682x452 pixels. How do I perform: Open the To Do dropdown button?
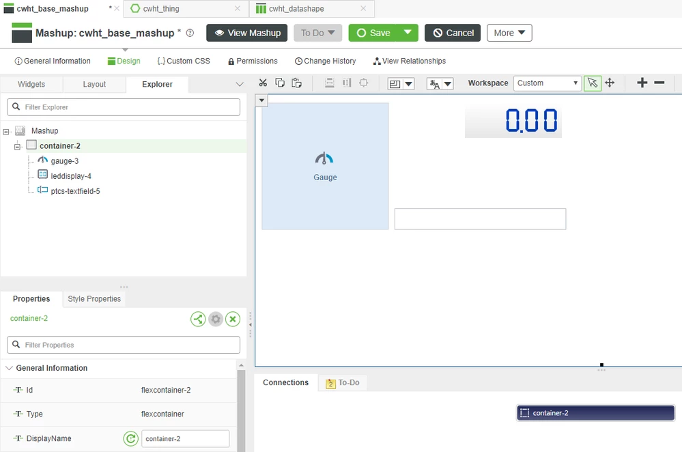pyautogui.click(x=317, y=33)
